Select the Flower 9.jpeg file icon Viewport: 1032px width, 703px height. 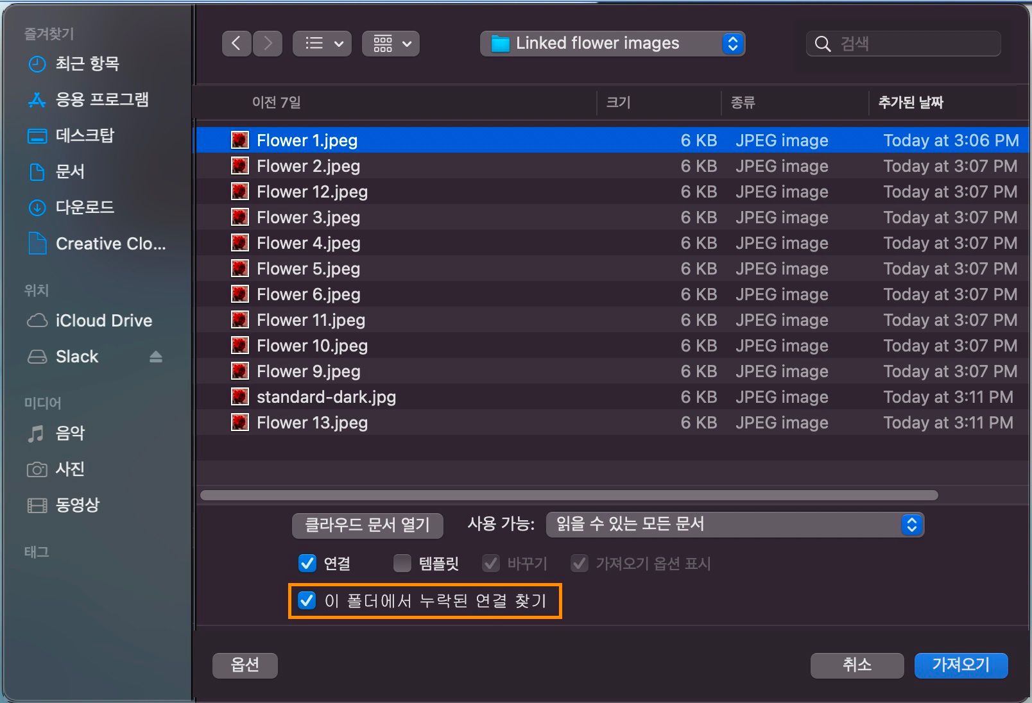click(240, 371)
